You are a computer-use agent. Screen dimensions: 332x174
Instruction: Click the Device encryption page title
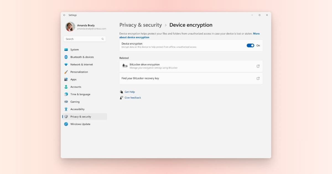191,25
